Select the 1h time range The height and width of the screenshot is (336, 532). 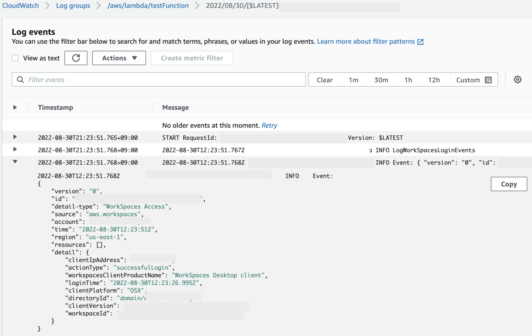coord(408,80)
